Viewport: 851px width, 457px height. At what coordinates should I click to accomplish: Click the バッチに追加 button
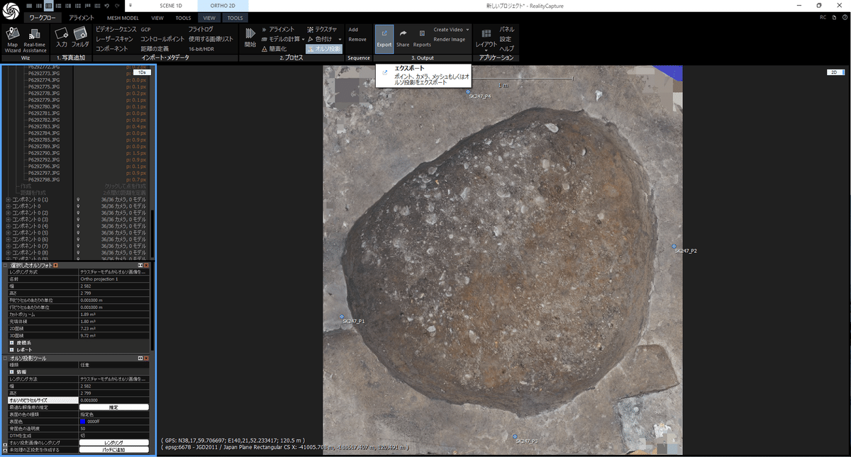(113, 450)
